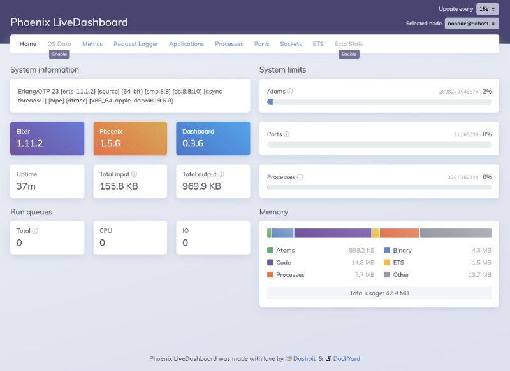This screenshot has height=371, width=510.
Task: Open the Metrics tab
Action: tap(92, 44)
